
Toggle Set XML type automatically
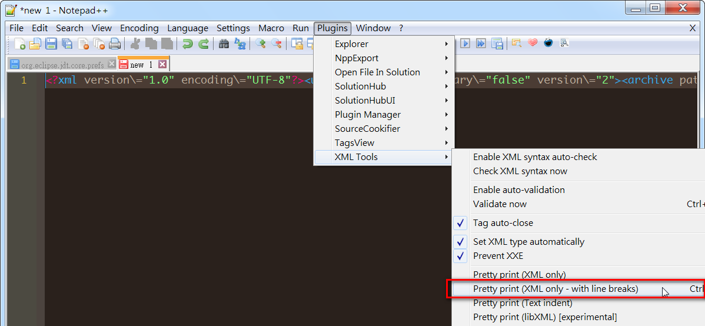578,242
